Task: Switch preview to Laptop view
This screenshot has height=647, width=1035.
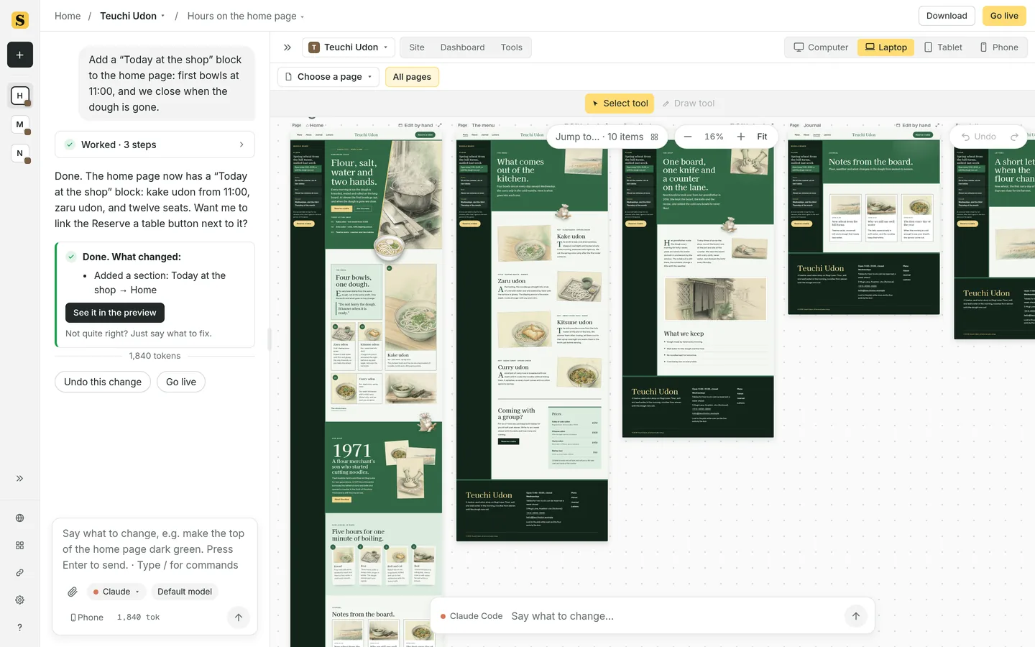Action: [885, 47]
